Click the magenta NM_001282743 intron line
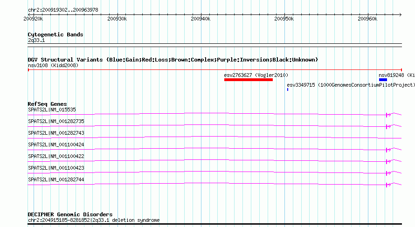 [214, 138]
